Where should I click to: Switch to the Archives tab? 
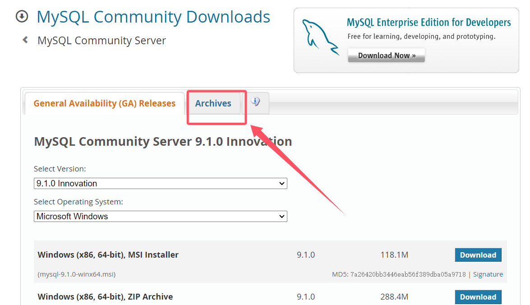[213, 103]
